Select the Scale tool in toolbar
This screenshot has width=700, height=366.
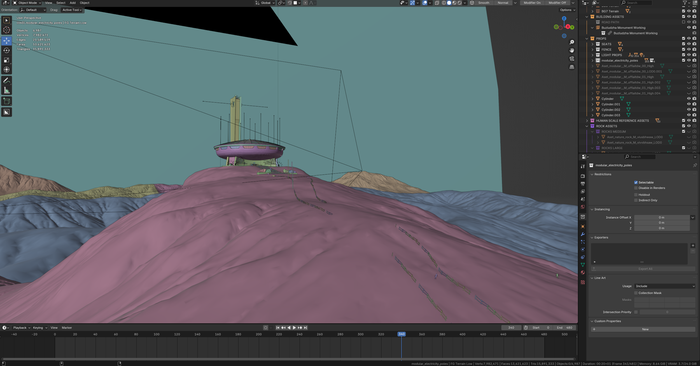point(6,60)
